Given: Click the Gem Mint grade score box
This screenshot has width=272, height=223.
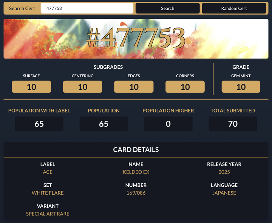Looking at the screenshot, I should (241, 87).
